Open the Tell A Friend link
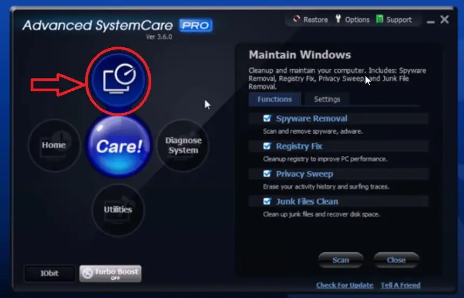Screen dimensions: 464x298 (400, 285)
